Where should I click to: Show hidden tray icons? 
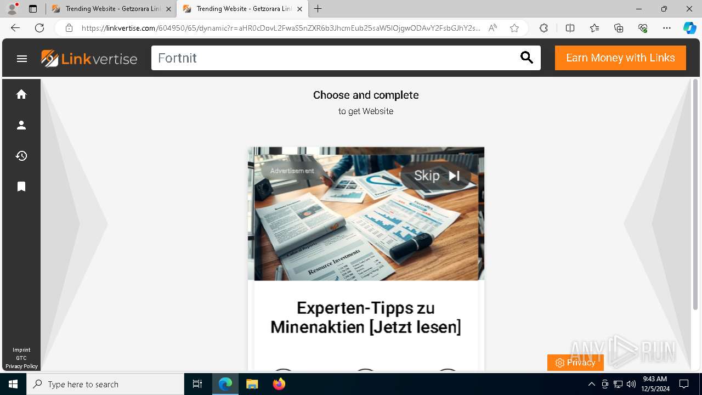click(591, 384)
